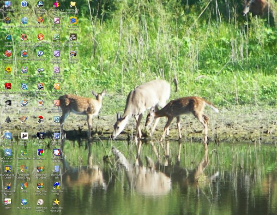Open the Netscape Browser shortcut
Image resolution: width=277 pixels, height=215 pixels.
coord(40,5)
